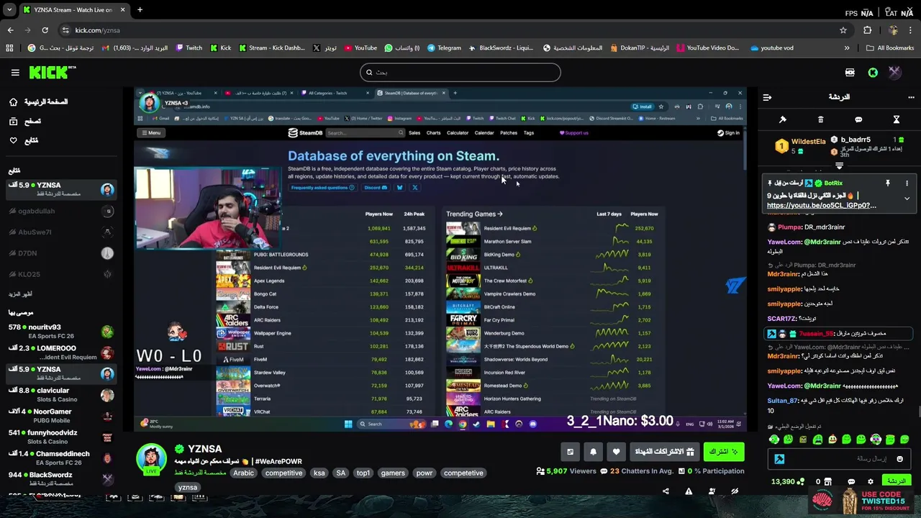Open a new browser tab
This screenshot has height=518, width=921.
[x=140, y=10]
